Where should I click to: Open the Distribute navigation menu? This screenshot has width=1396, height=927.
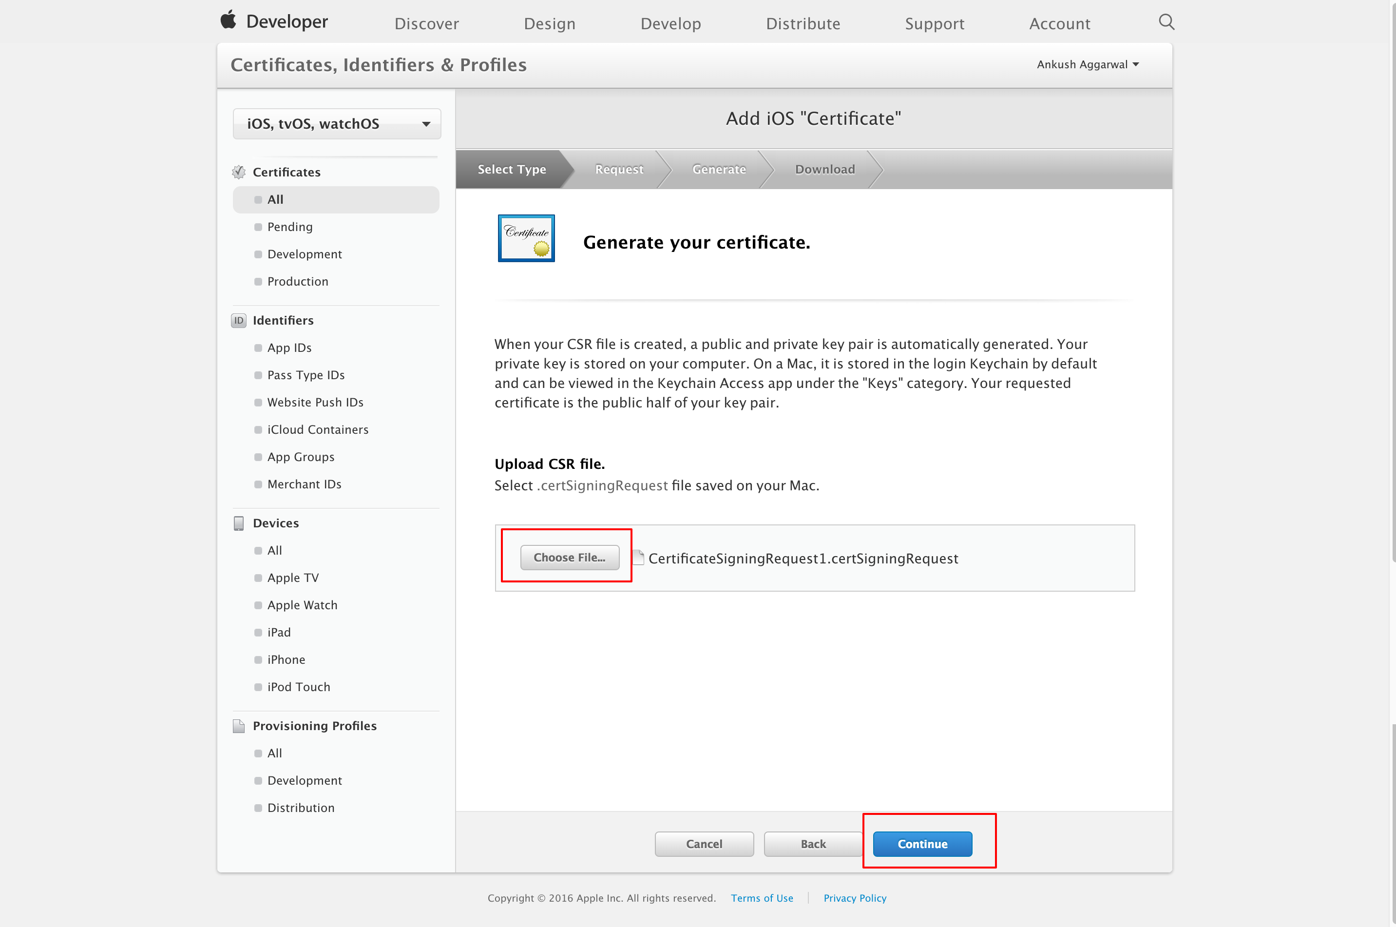803,24
